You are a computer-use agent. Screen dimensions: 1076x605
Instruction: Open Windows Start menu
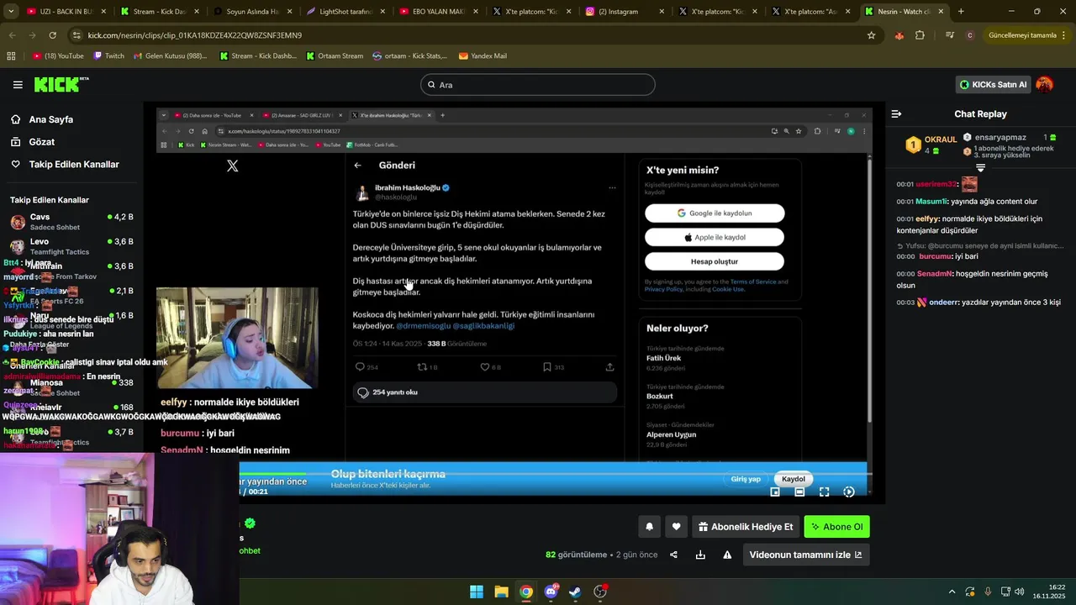click(477, 592)
